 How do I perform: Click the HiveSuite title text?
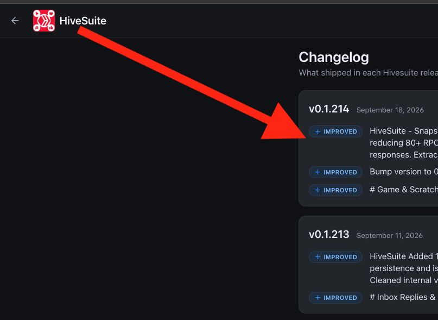[x=83, y=21]
